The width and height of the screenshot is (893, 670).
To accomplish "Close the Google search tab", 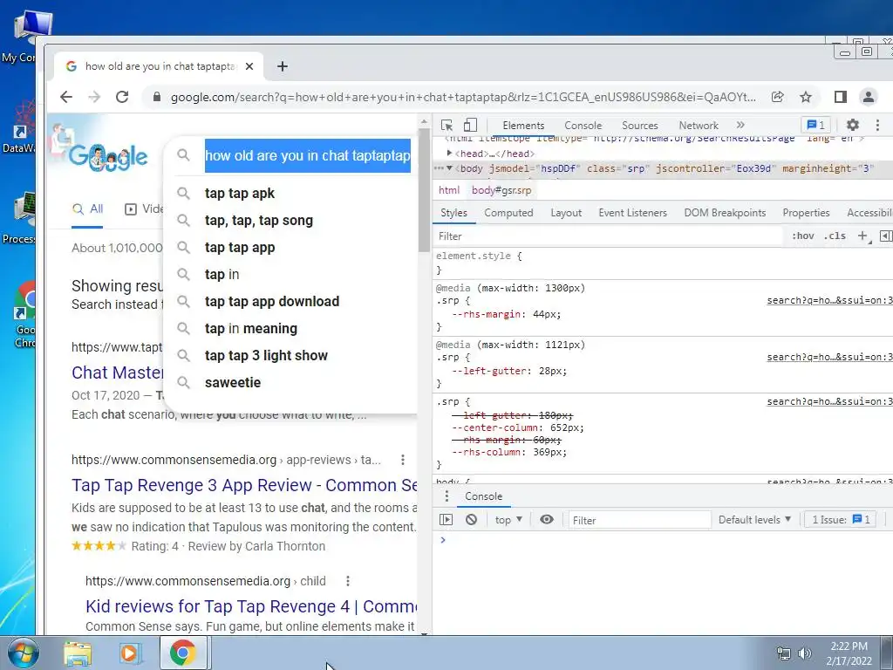I will coord(249,66).
